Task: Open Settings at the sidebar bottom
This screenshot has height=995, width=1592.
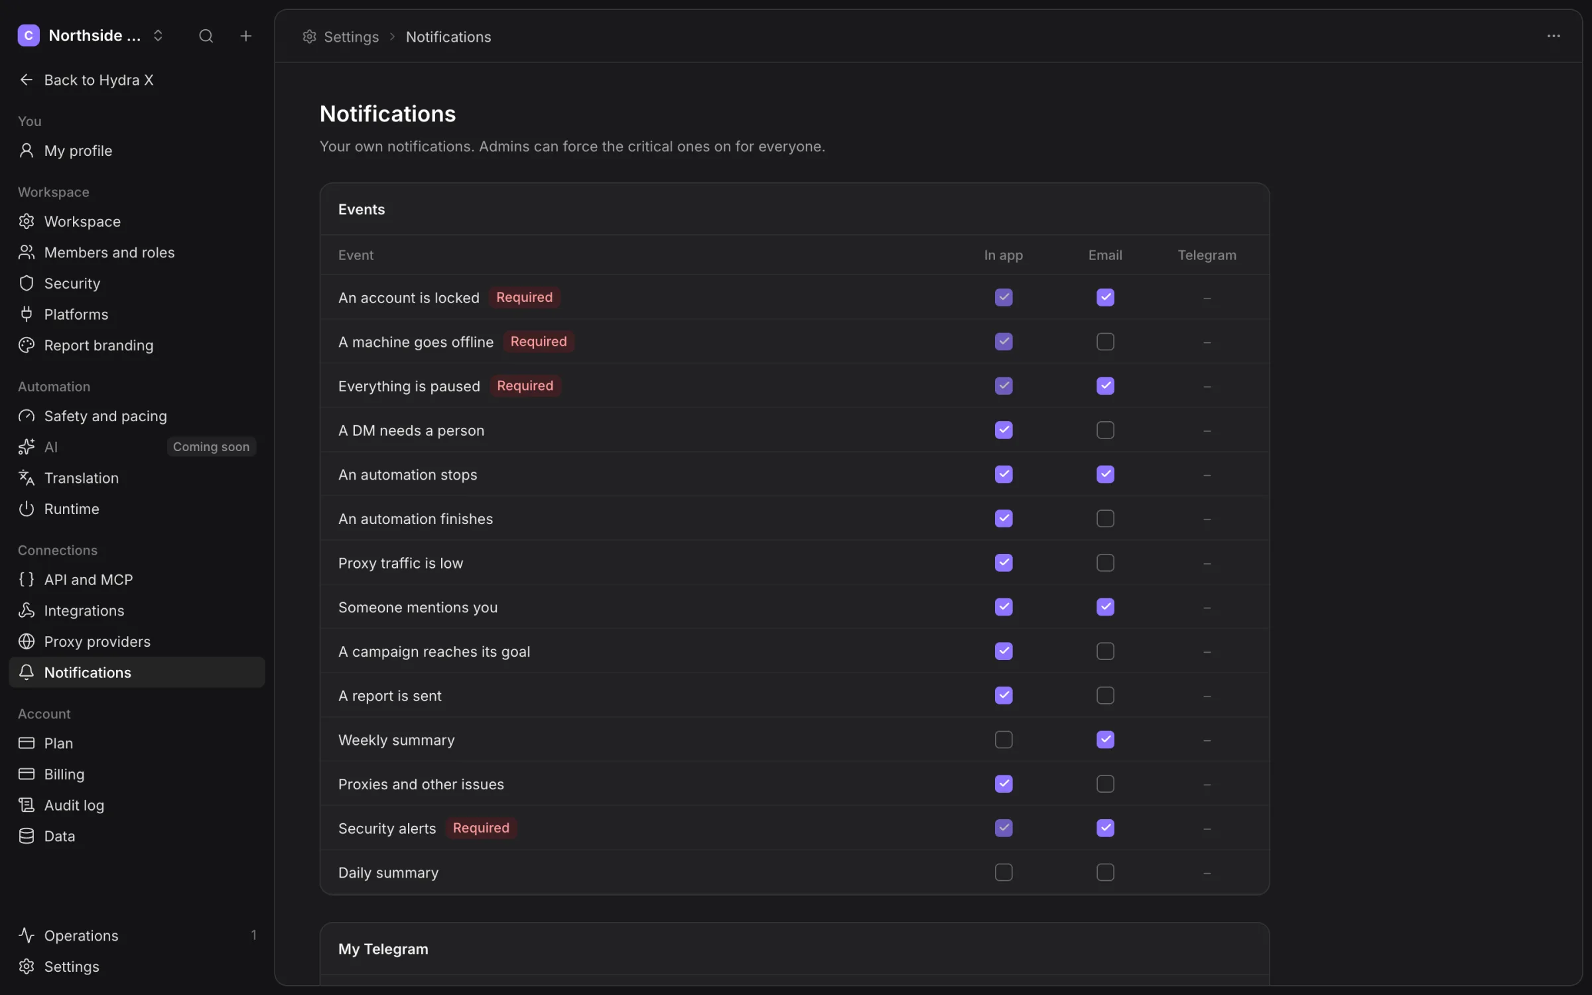Action: [x=137, y=966]
